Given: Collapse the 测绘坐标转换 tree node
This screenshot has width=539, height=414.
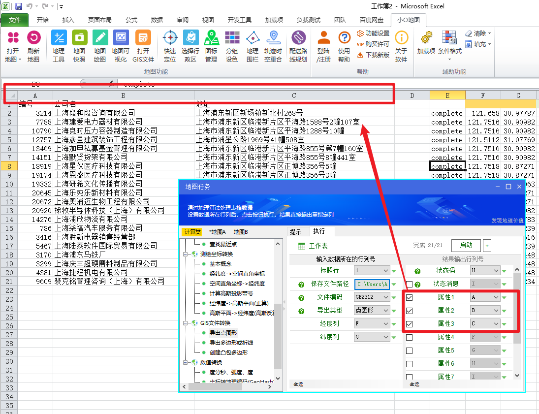Looking at the screenshot, I should pyautogui.click(x=185, y=255).
